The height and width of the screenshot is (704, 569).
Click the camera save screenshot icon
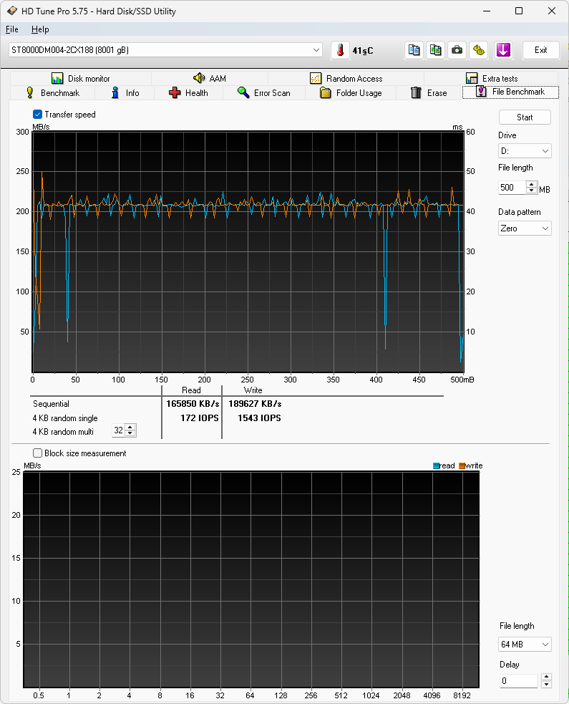pos(457,50)
